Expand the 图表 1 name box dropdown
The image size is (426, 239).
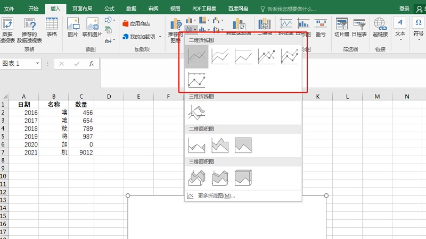[x=37, y=64]
